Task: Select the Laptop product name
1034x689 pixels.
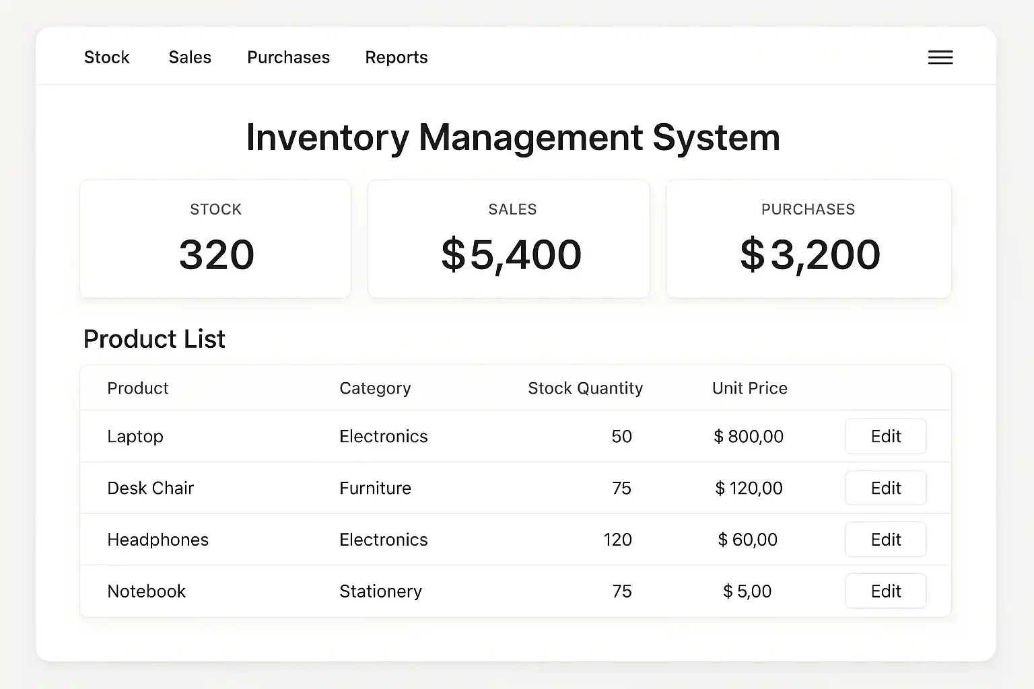Action: point(135,437)
